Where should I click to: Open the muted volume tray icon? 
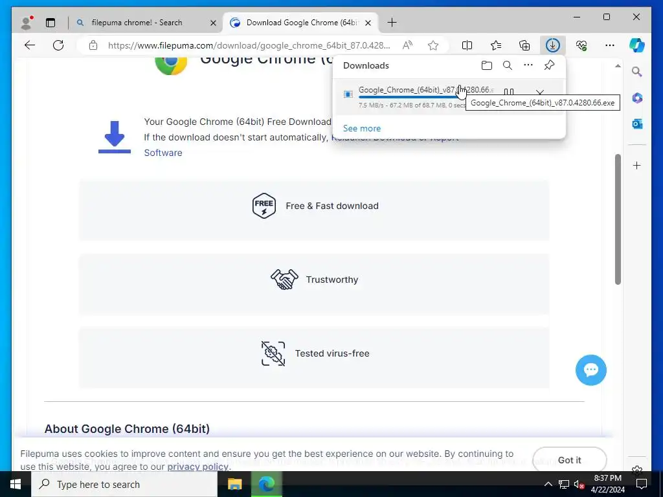(x=579, y=484)
